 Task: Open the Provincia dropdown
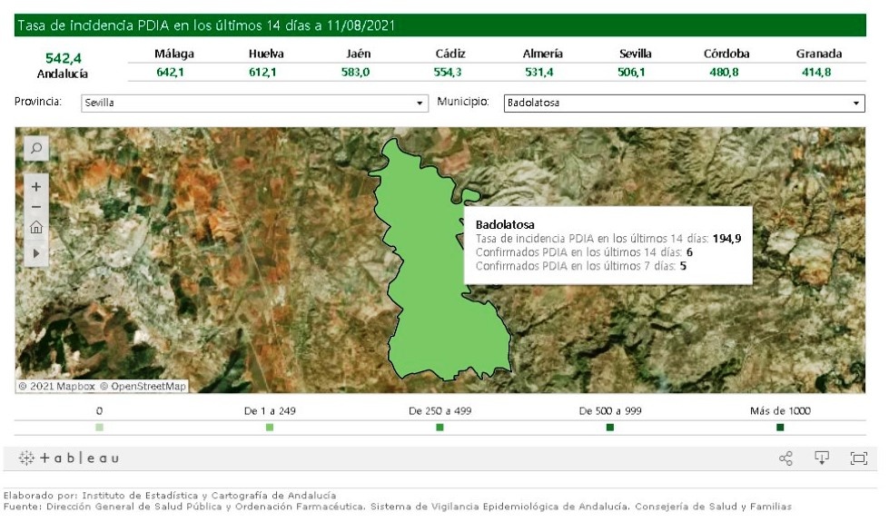pyautogui.click(x=254, y=103)
